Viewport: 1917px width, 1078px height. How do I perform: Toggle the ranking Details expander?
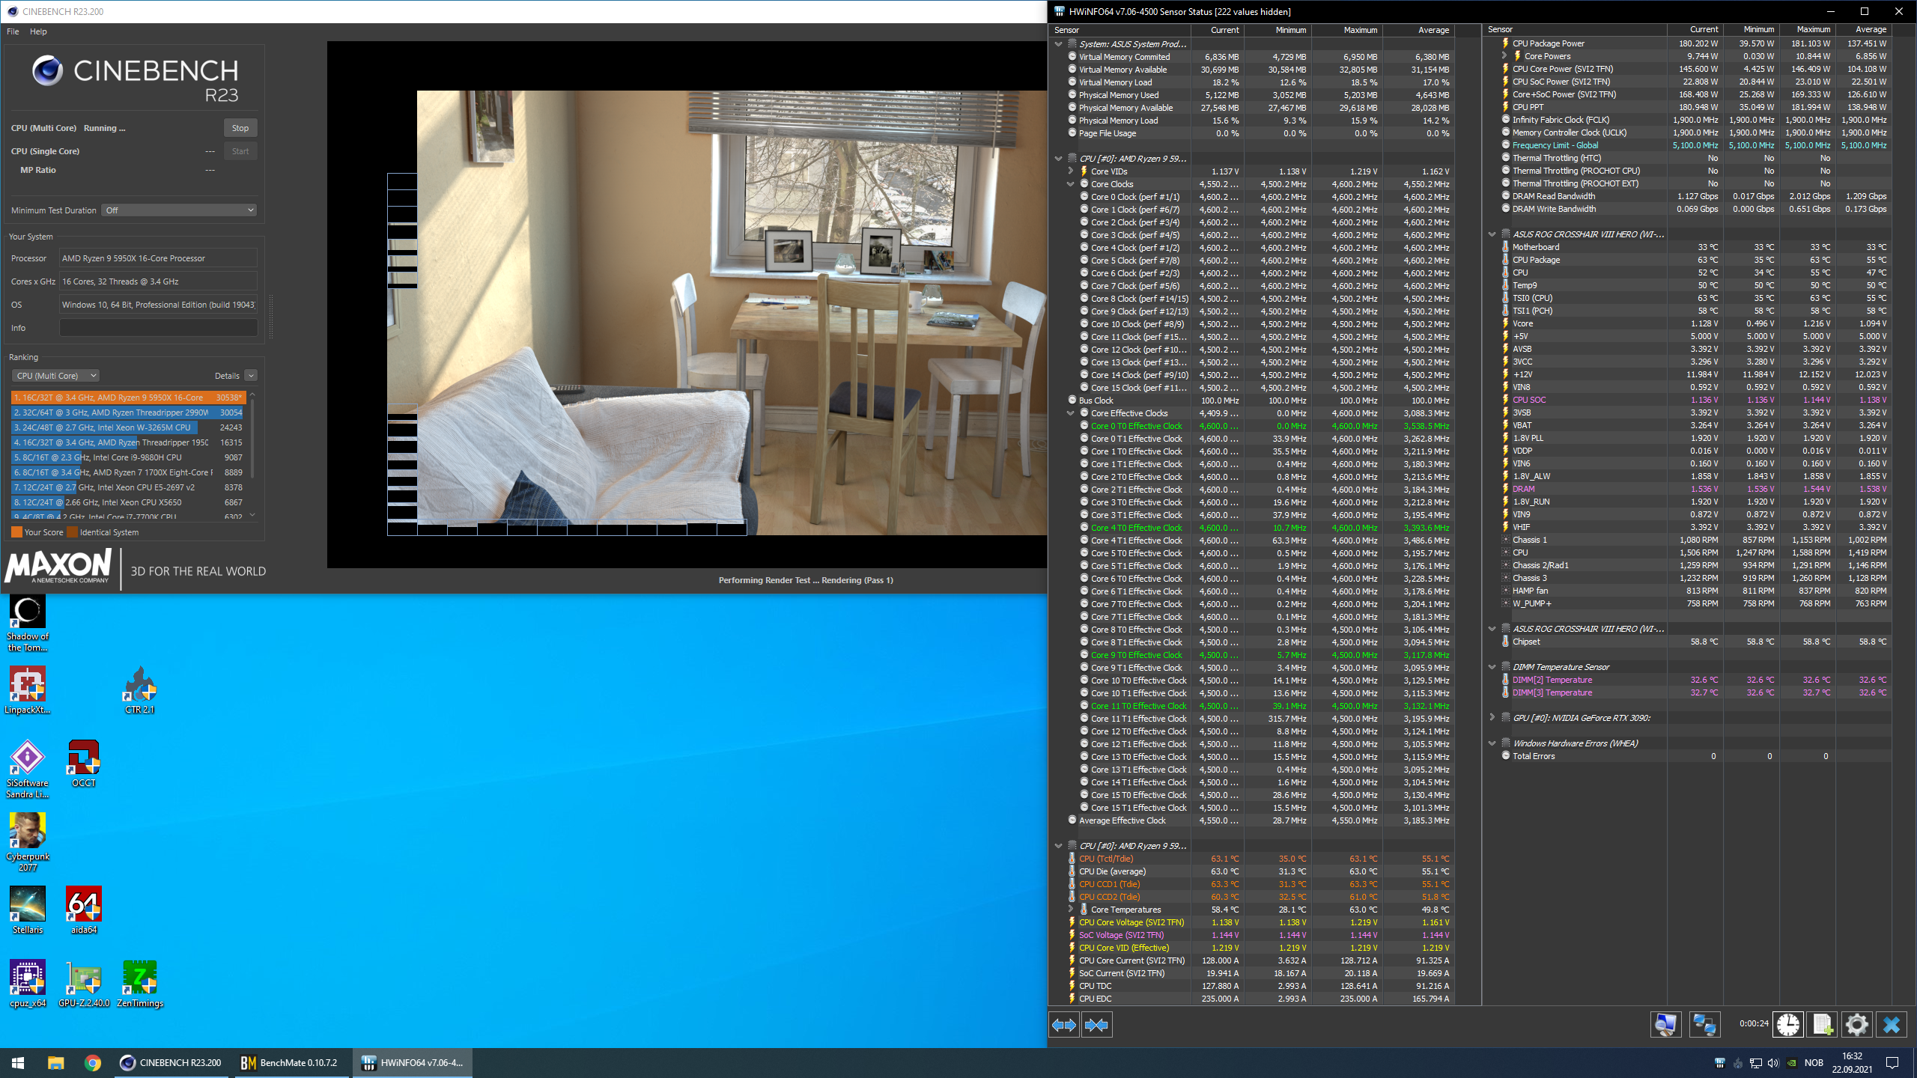coord(251,376)
